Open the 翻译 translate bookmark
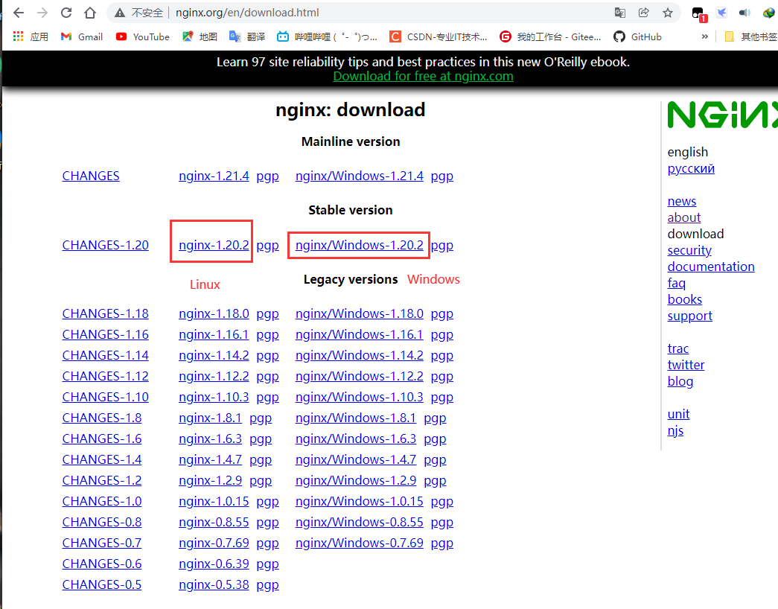The height and width of the screenshot is (609, 778). click(x=247, y=36)
